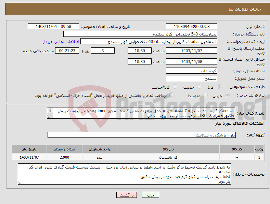Click the city field سنندج
The image size is (270, 204).
[x=192, y=78]
